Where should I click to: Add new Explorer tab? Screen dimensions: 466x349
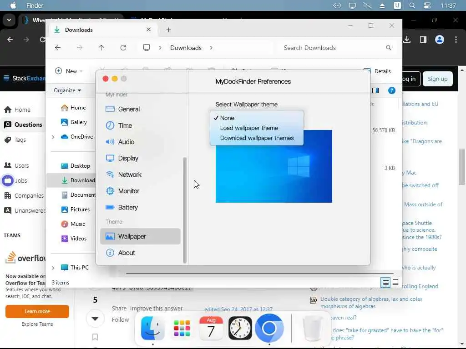[168, 30]
